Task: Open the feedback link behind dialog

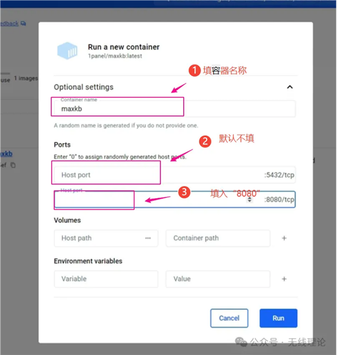Action: click(x=9, y=24)
